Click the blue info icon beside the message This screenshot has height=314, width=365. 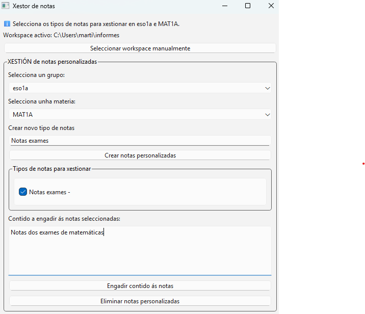7,24
